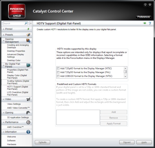Open Desktop Properties page
155x148 pixels.
[x=16, y=51]
